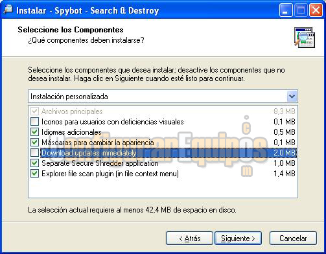Viewport: 326px width, 254px height.
Task: Uncheck Separate Secure Shredder application checkbox
Action: 34,163
